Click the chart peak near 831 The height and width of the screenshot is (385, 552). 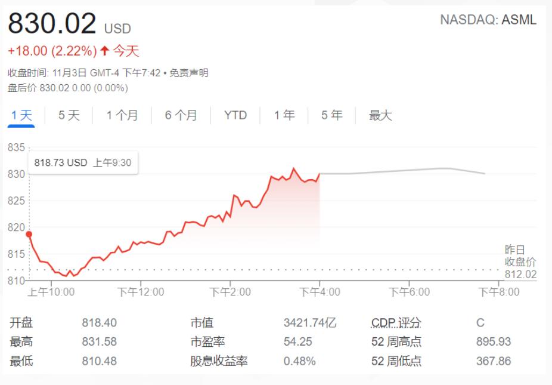pos(294,169)
